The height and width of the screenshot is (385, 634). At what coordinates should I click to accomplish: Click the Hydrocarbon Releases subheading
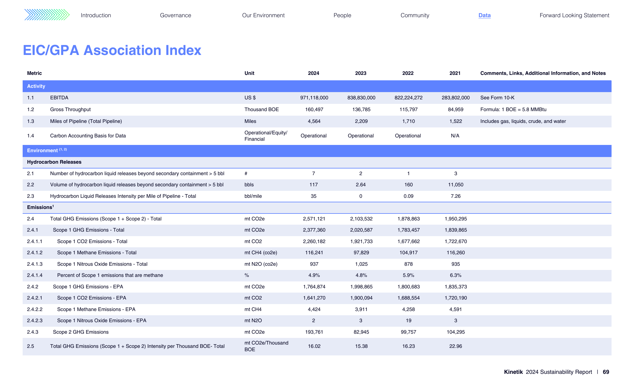click(54, 162)
